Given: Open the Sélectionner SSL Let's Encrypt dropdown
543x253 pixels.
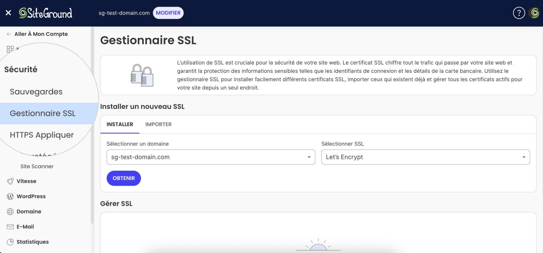Looking at the screenshot, I should click(x=426, y=157).
